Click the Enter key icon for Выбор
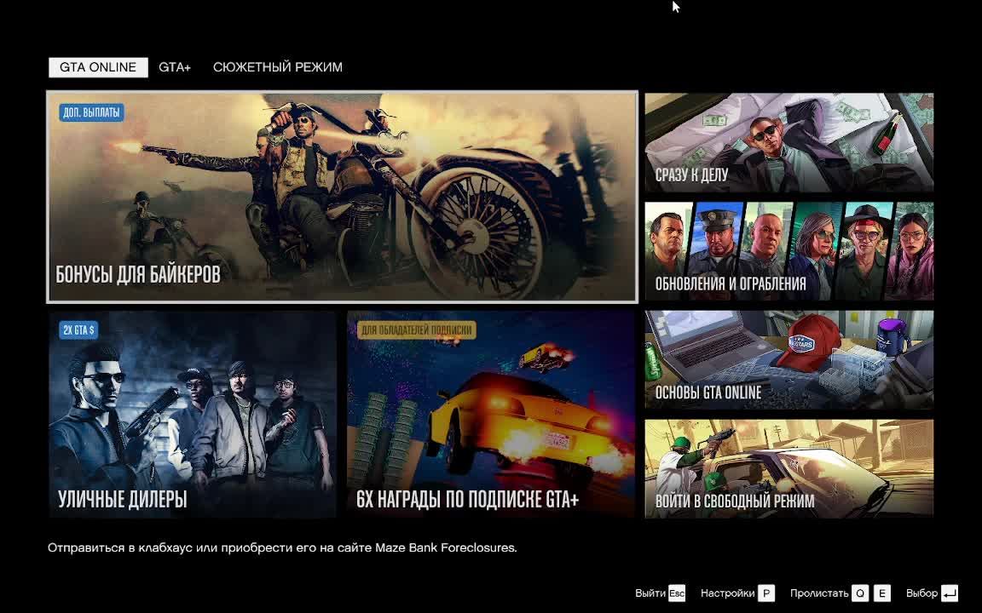This screenshot has height=613, width=982. (x=950, y=593)
